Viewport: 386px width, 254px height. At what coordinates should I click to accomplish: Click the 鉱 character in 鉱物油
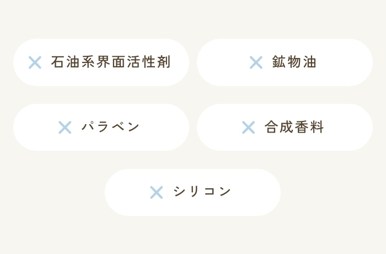click(x=279, y=62)
